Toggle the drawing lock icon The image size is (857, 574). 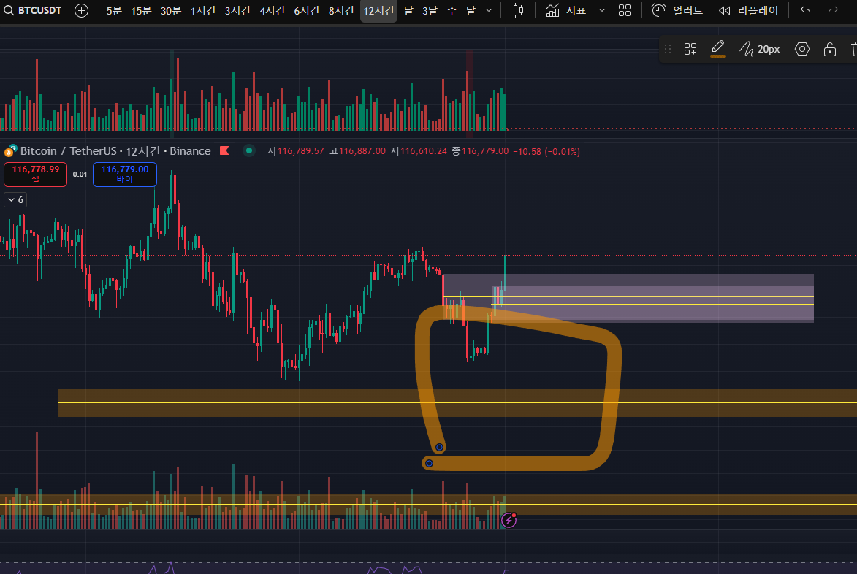click(x=830, y=49)
